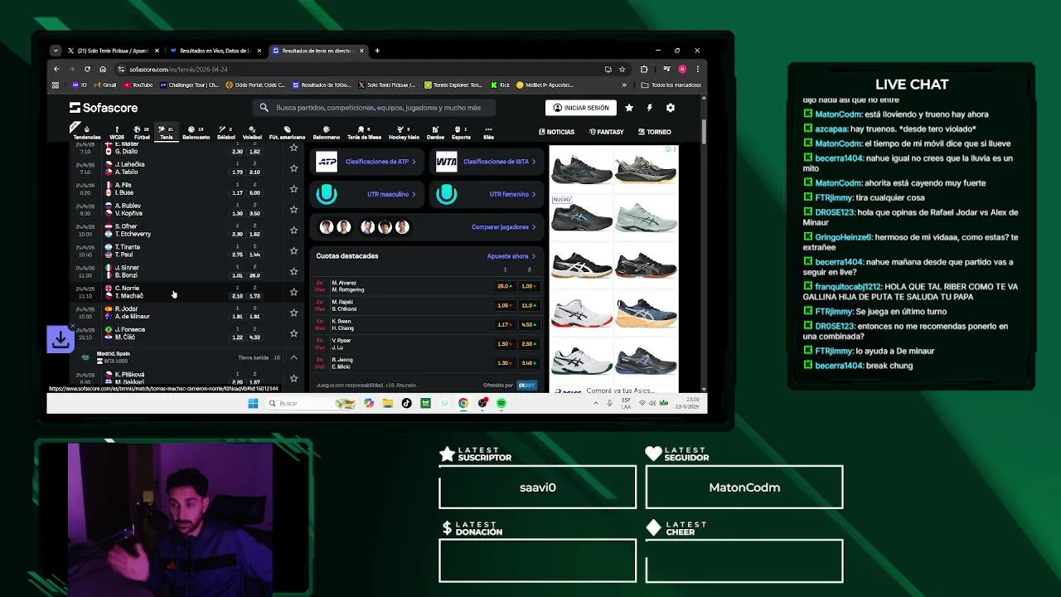1061x597 pixels.
Task: Open the browser extensions puzzle icon
Action: pos(644,69)
